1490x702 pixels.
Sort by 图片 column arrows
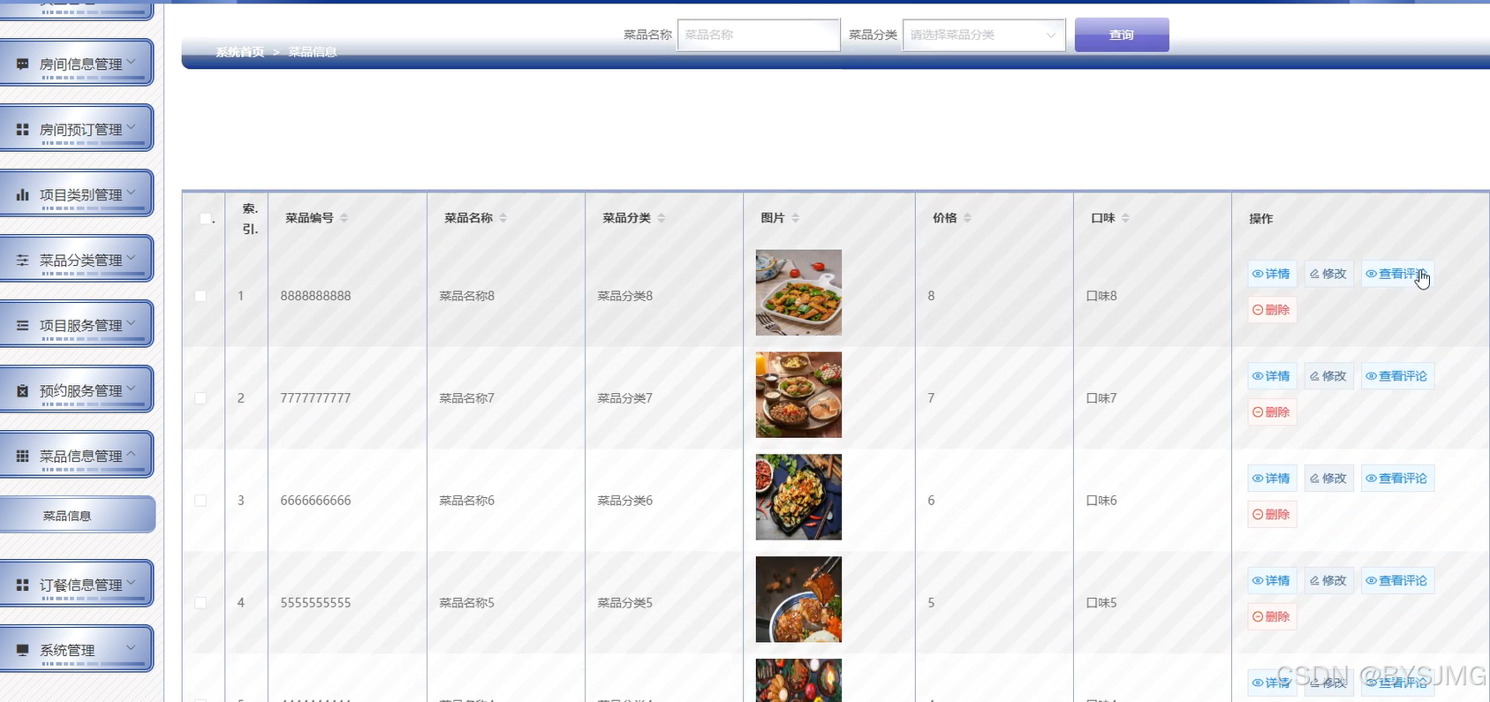[796, 218]
